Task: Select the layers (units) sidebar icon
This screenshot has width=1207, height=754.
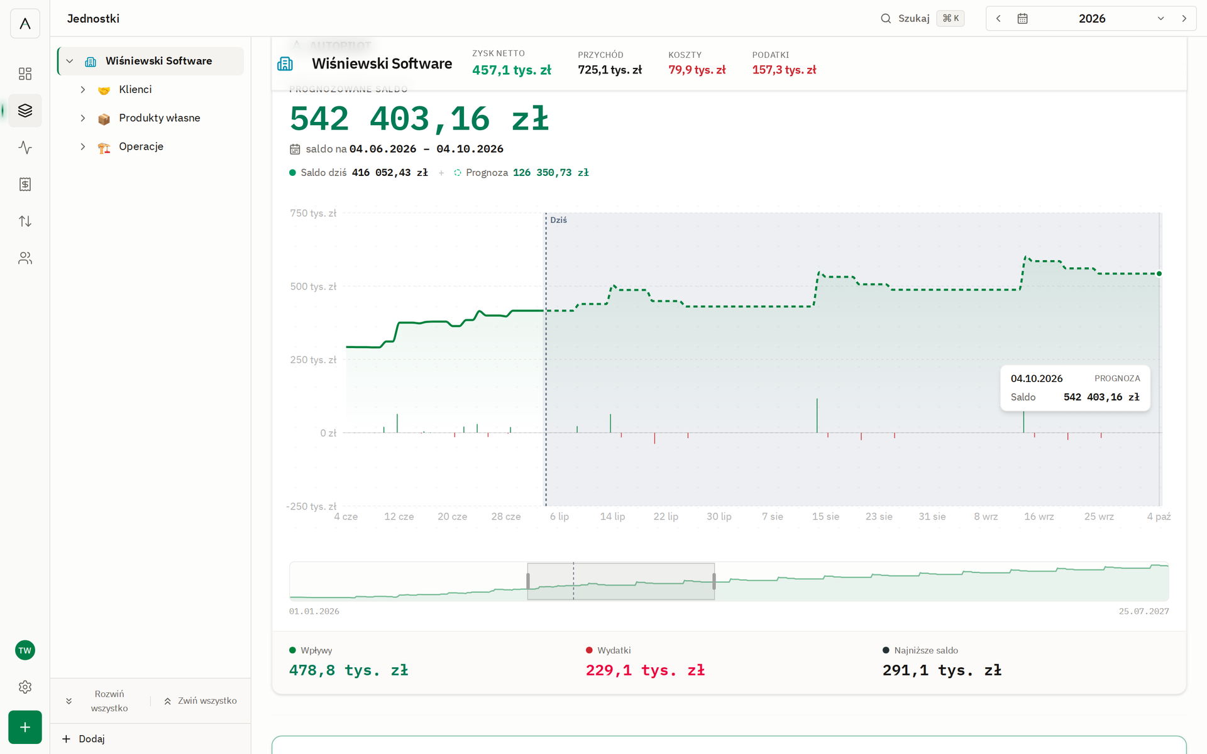Action: (x=25, y=111)
